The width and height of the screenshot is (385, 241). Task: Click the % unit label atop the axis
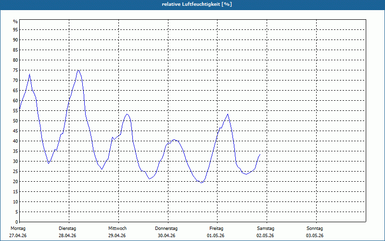click(15, 22)
